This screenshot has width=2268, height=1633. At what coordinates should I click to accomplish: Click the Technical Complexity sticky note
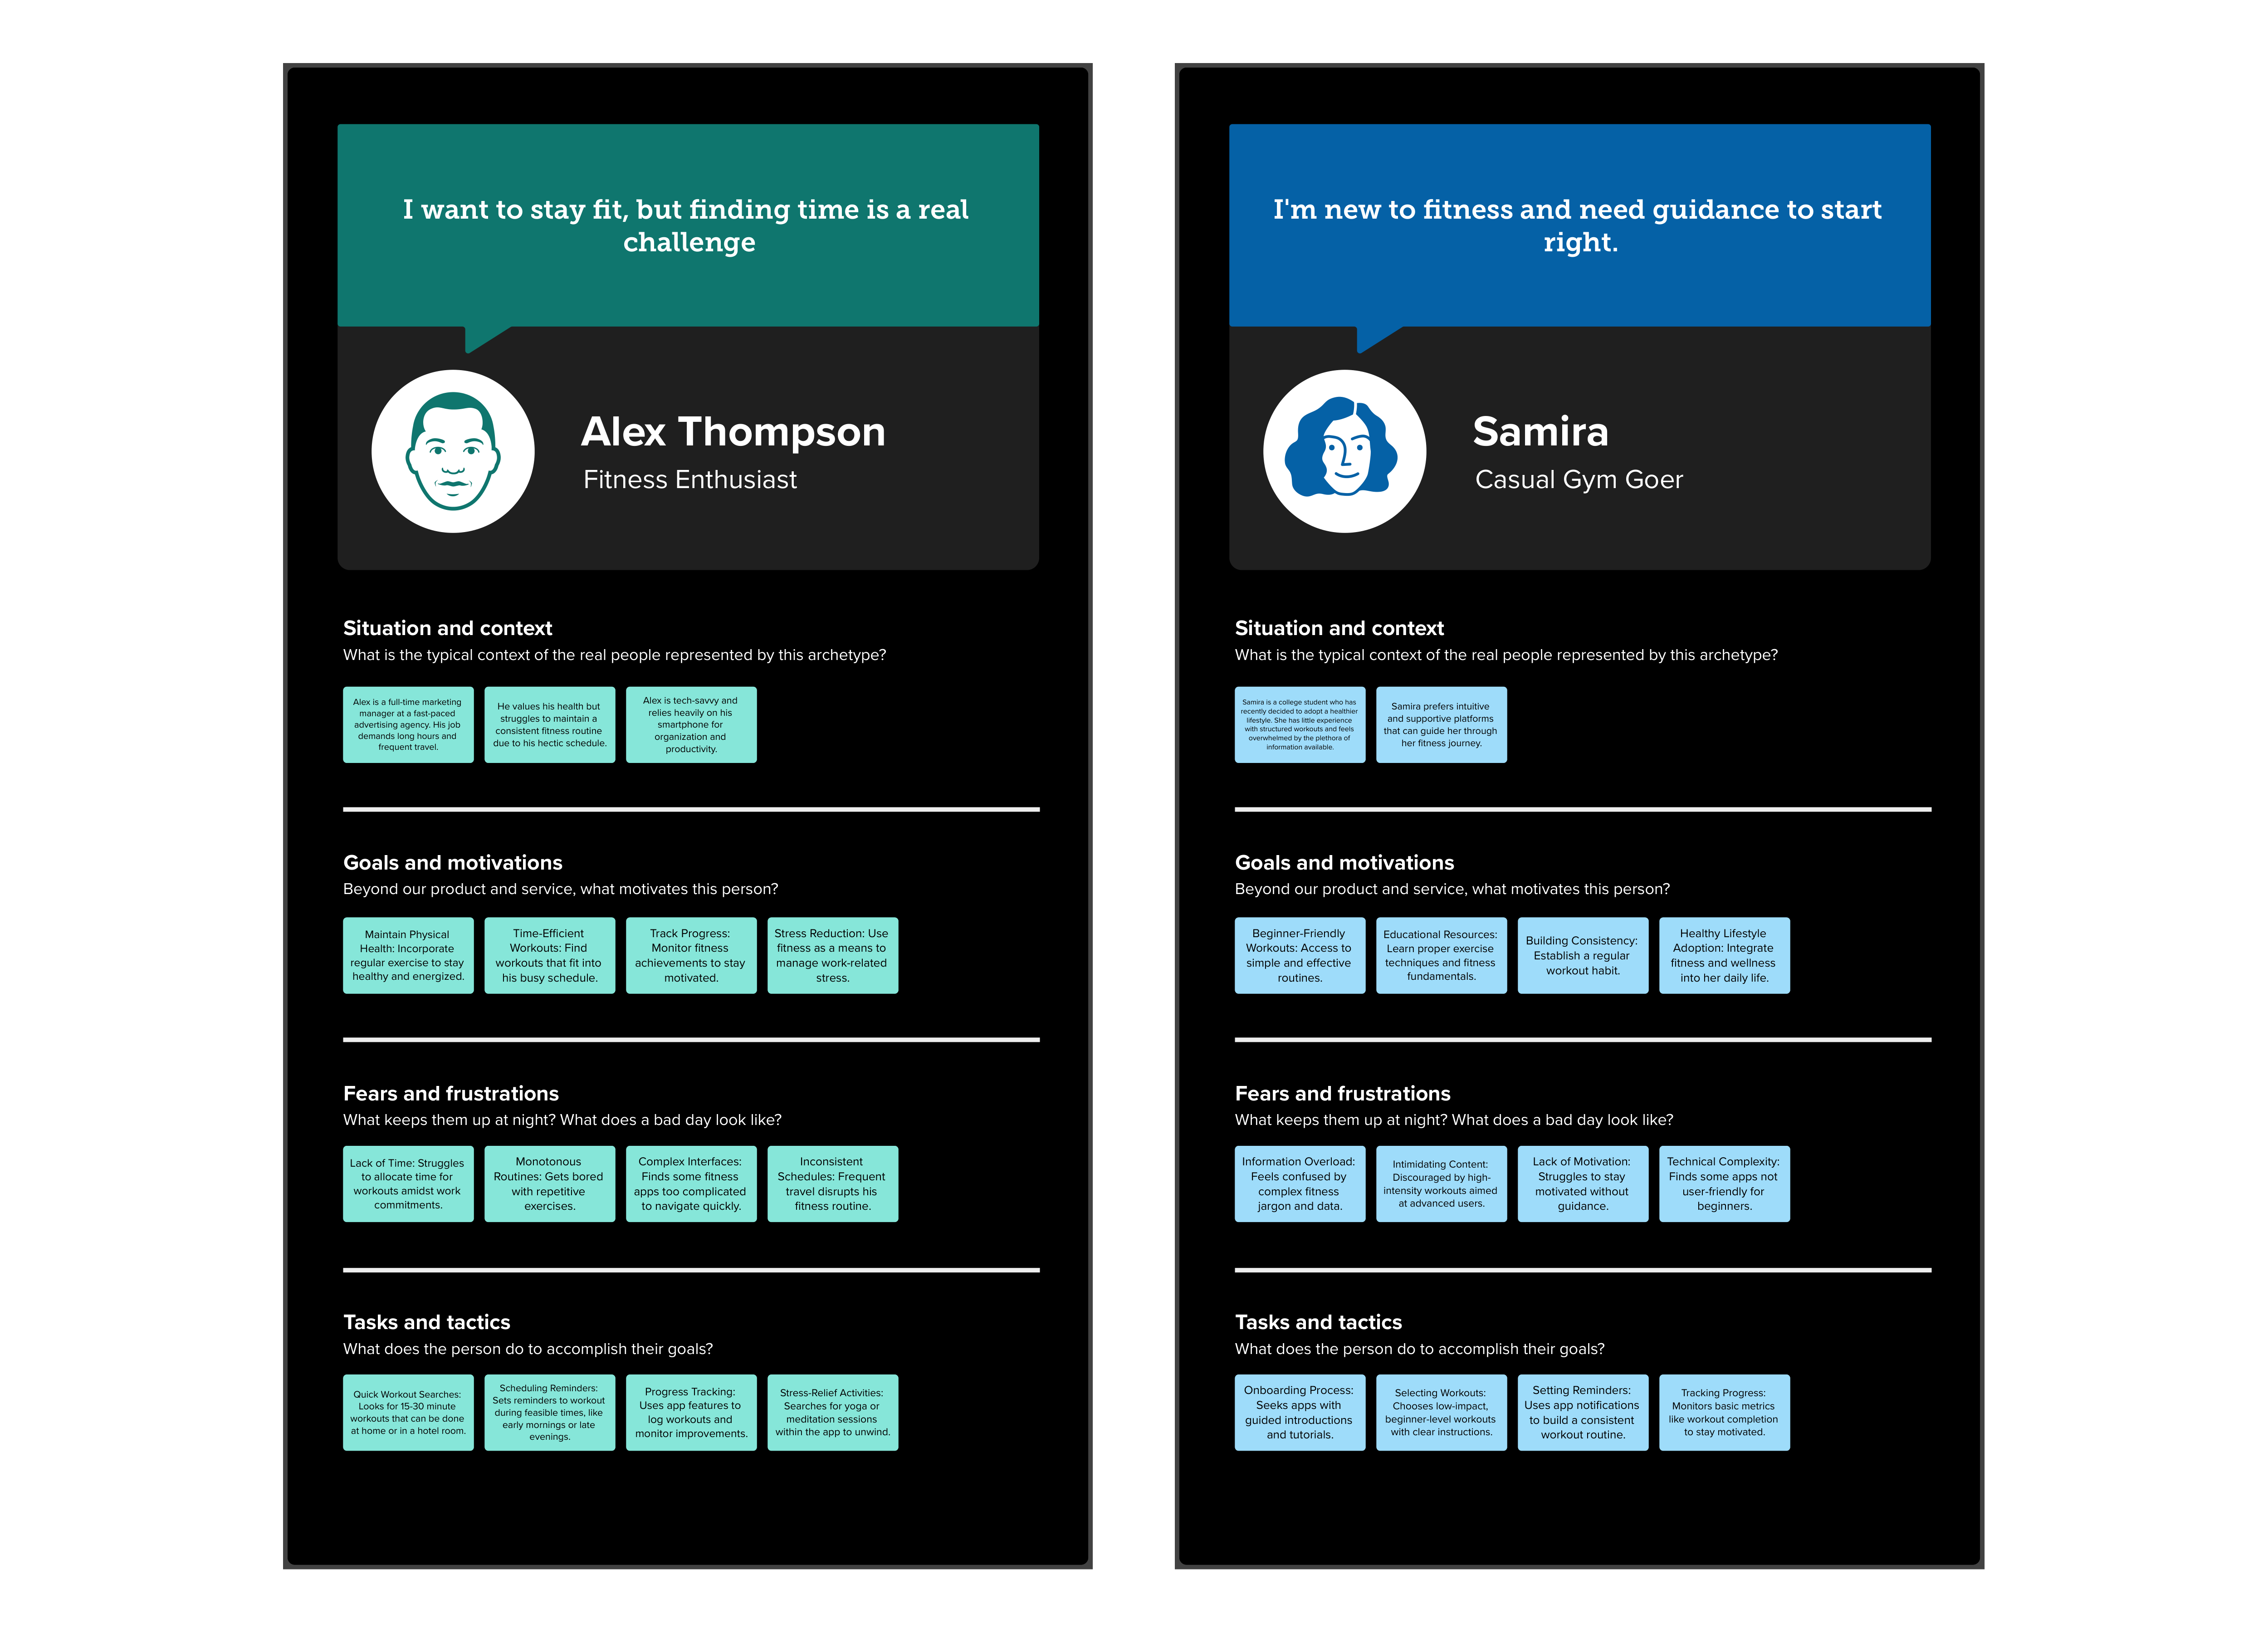tap(1724, 1184)
